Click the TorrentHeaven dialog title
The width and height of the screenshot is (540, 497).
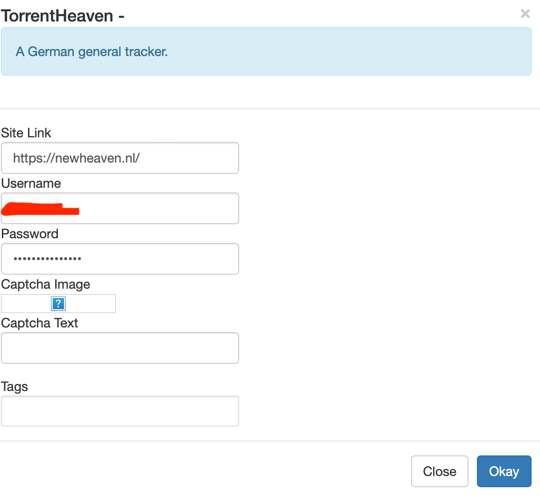point(63,15)
